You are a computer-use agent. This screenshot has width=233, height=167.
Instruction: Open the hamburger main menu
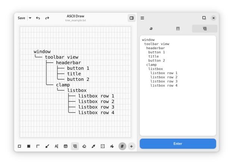coord(142,18)
